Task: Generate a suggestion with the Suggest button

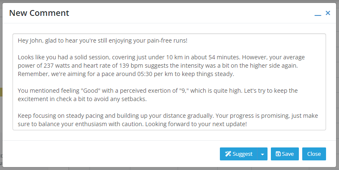Action: [x=239, y=154]
